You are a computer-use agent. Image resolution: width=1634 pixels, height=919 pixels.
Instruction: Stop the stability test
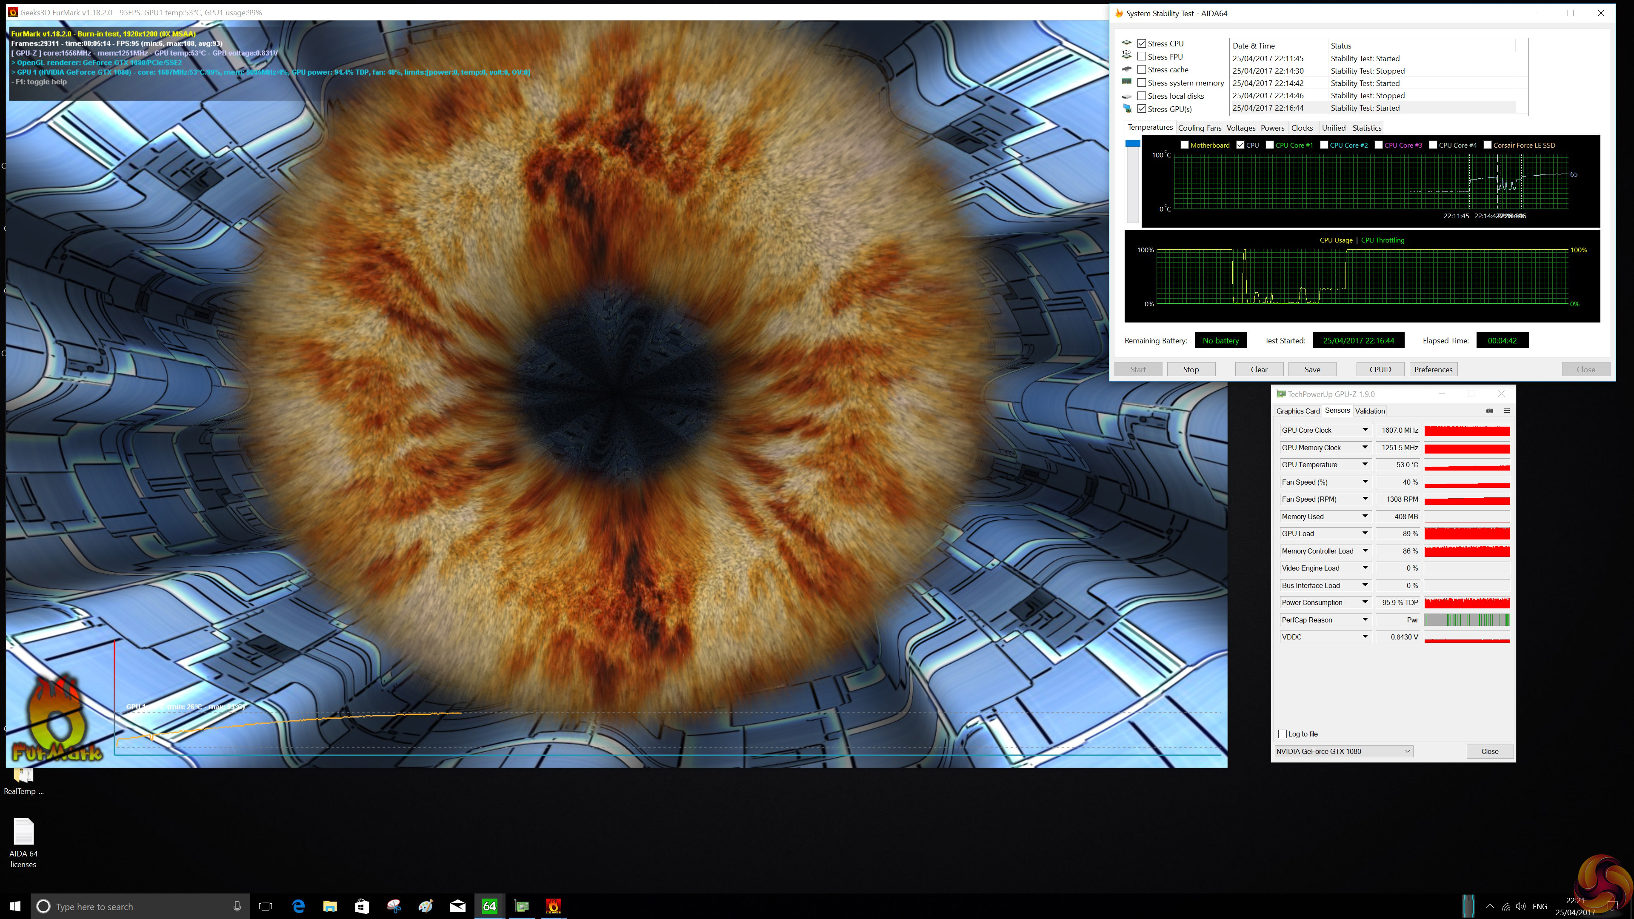click(1191, 369)
